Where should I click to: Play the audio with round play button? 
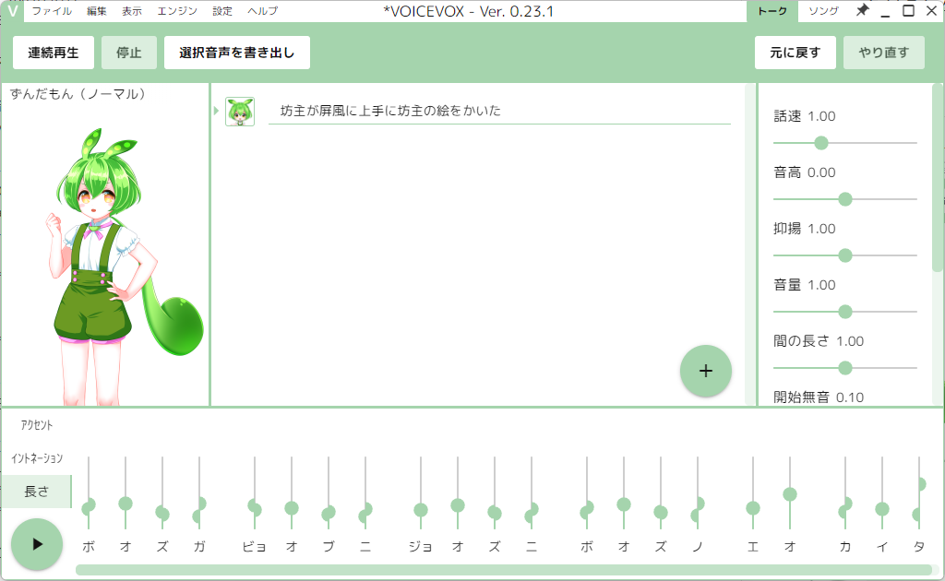(37, 544)
